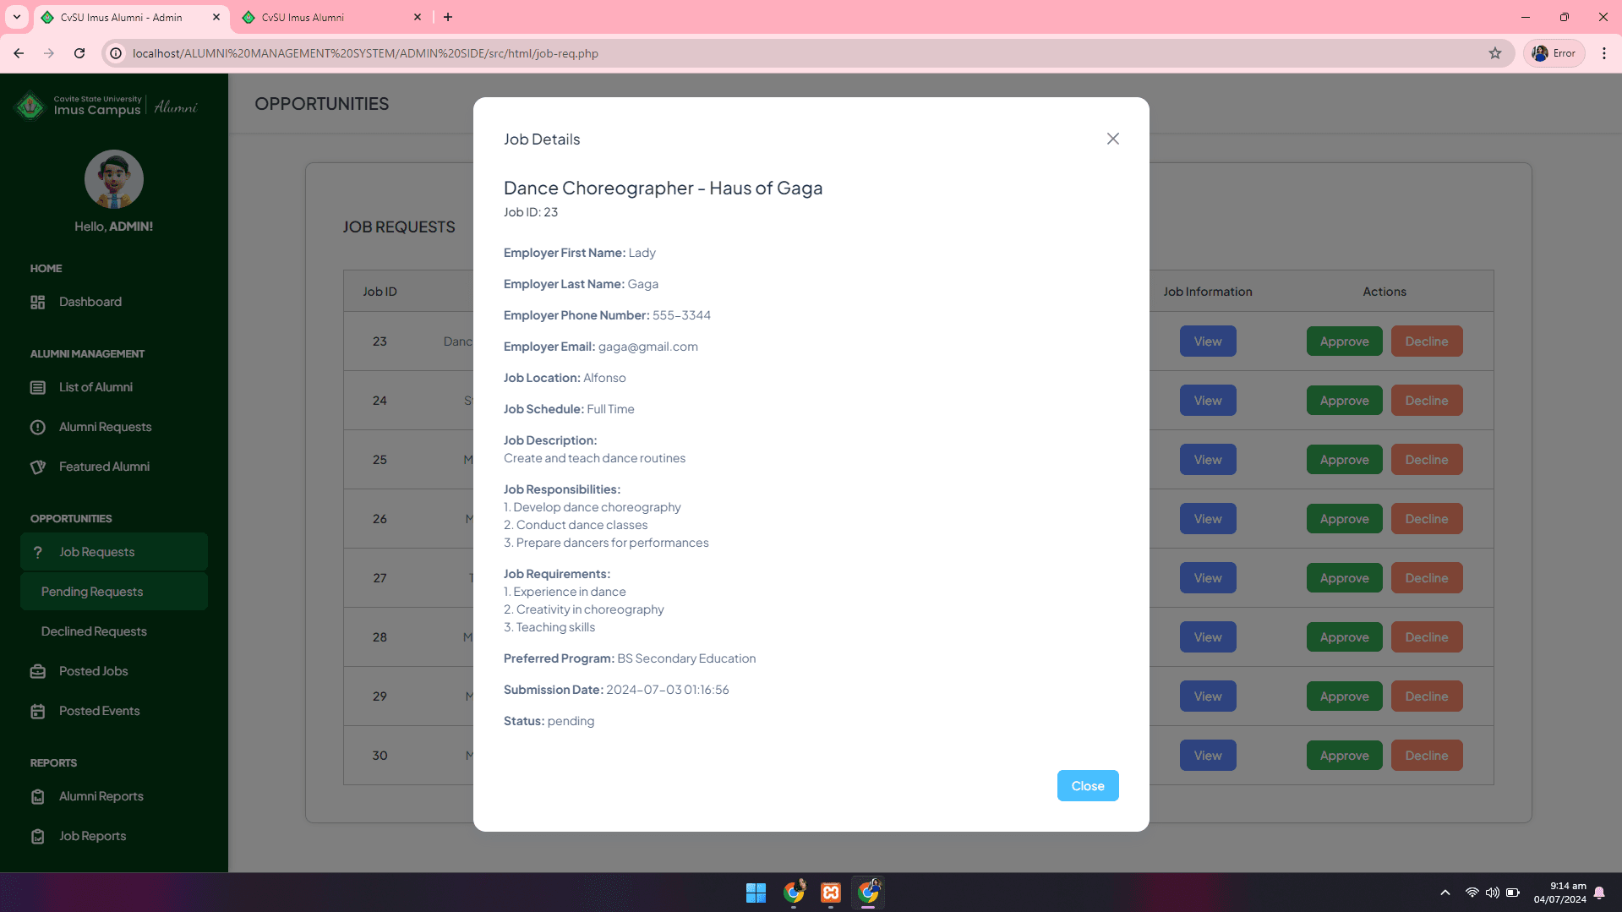Open the Posted Jobs briefcase icon
This screenshot has height=912, width=1622.
[38, 671]
